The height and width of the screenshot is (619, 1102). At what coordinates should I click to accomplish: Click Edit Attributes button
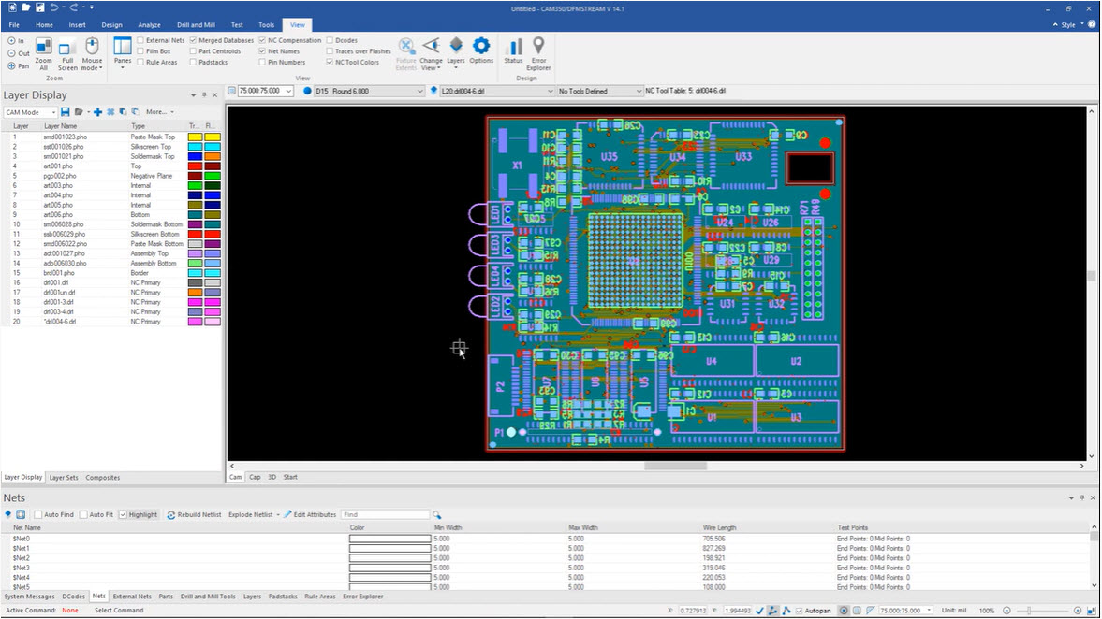tap(310, 514)
